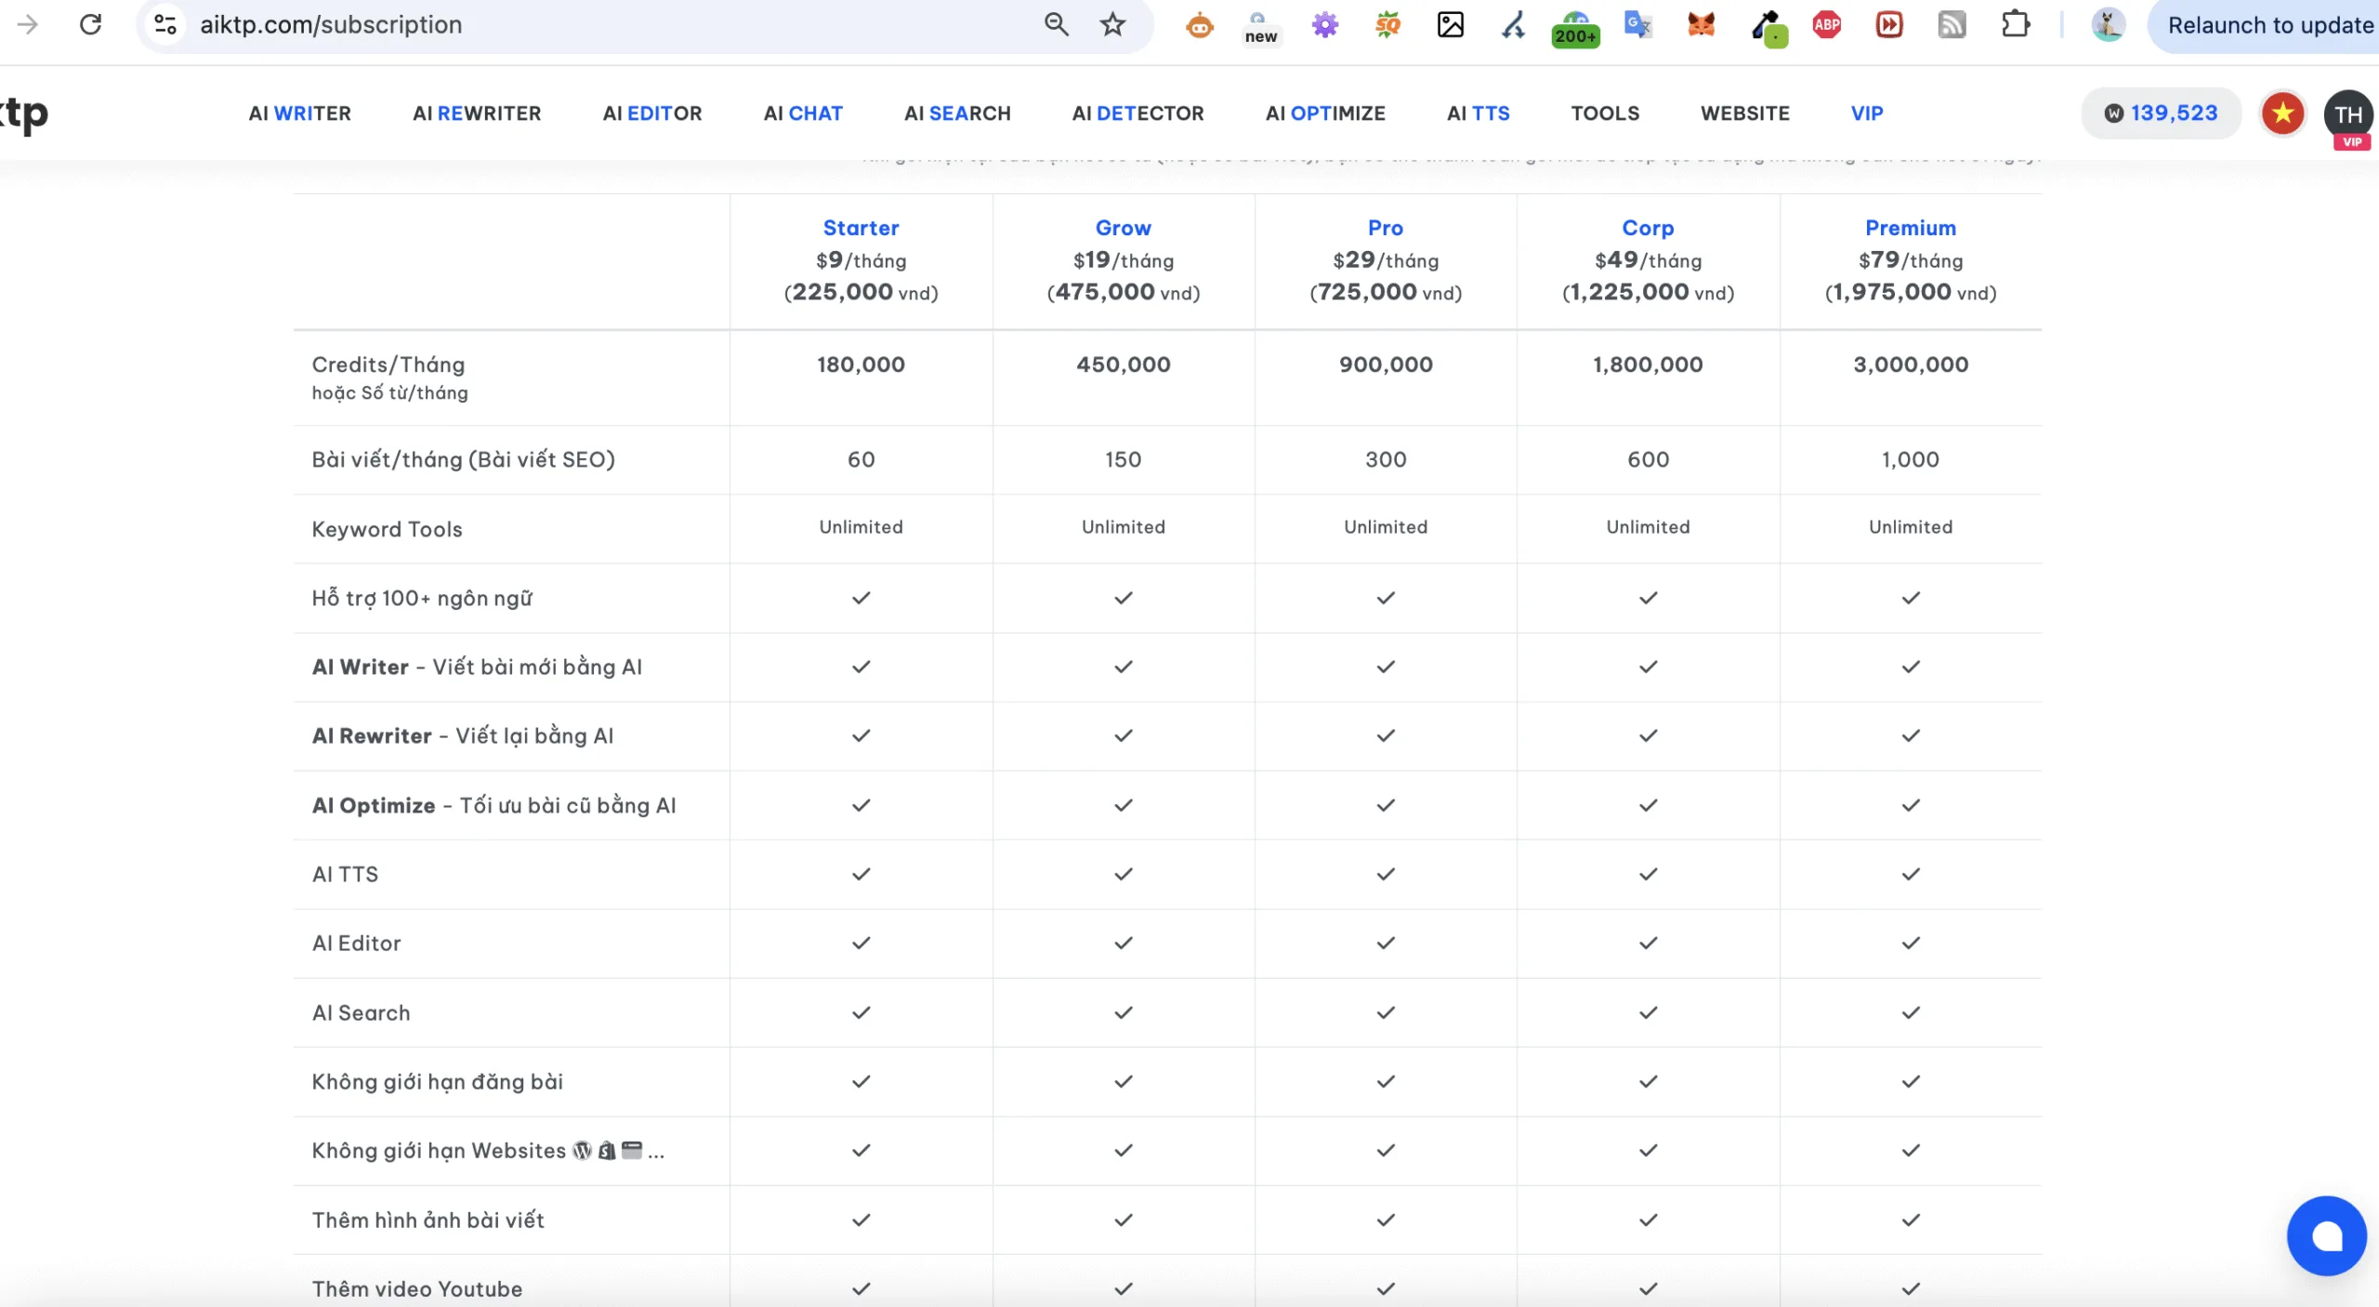
Task: Navigate to AI SEARCH
Action: pyautogui.click(x=957, y=113)
